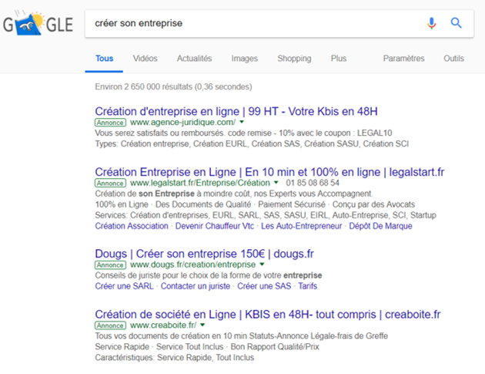Open the Shopping tab

pyautogui.click(x=294, y=59)
